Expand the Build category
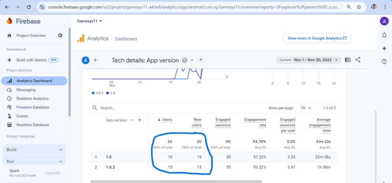This screenshot has width=392, height=183. click(34, 150)
